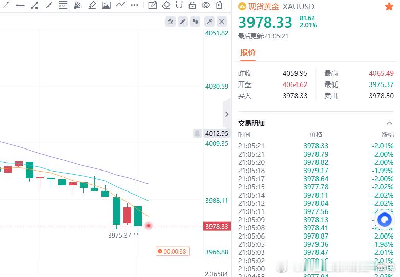The width and height of the screenshot is (400, 277).
Task: Click the 涨幅 column header
Action: (x=388, y=135)
